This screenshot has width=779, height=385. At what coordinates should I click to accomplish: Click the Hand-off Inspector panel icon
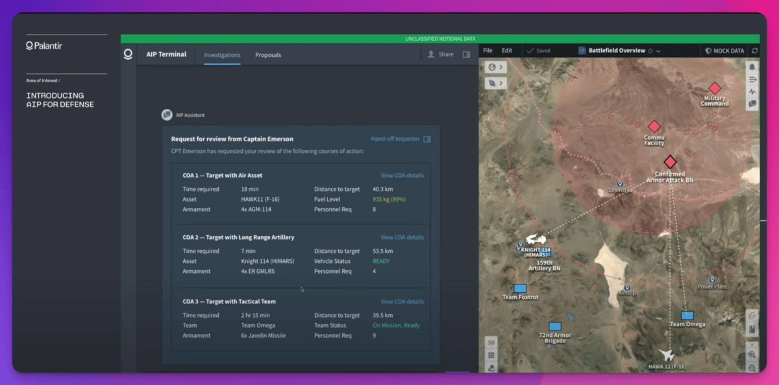(x=427, y=139)
